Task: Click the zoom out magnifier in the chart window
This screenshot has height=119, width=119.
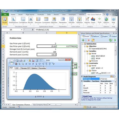Action: pyautogui.click(x=23, y=64)
